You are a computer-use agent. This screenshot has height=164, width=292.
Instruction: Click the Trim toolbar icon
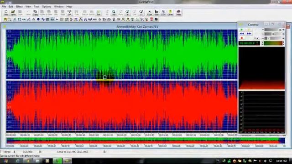(76, 13)
